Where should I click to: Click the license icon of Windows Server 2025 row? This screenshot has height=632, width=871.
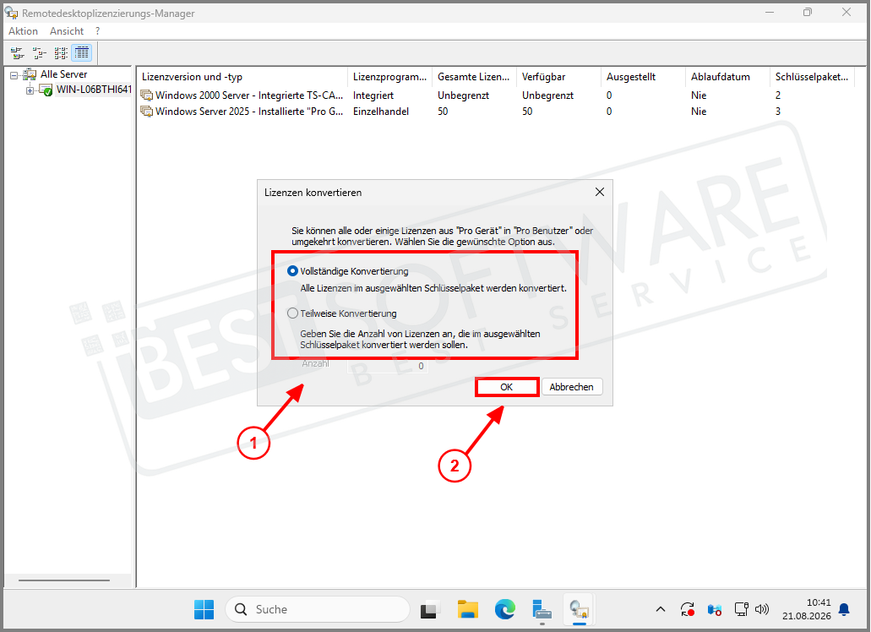[147, 112]
